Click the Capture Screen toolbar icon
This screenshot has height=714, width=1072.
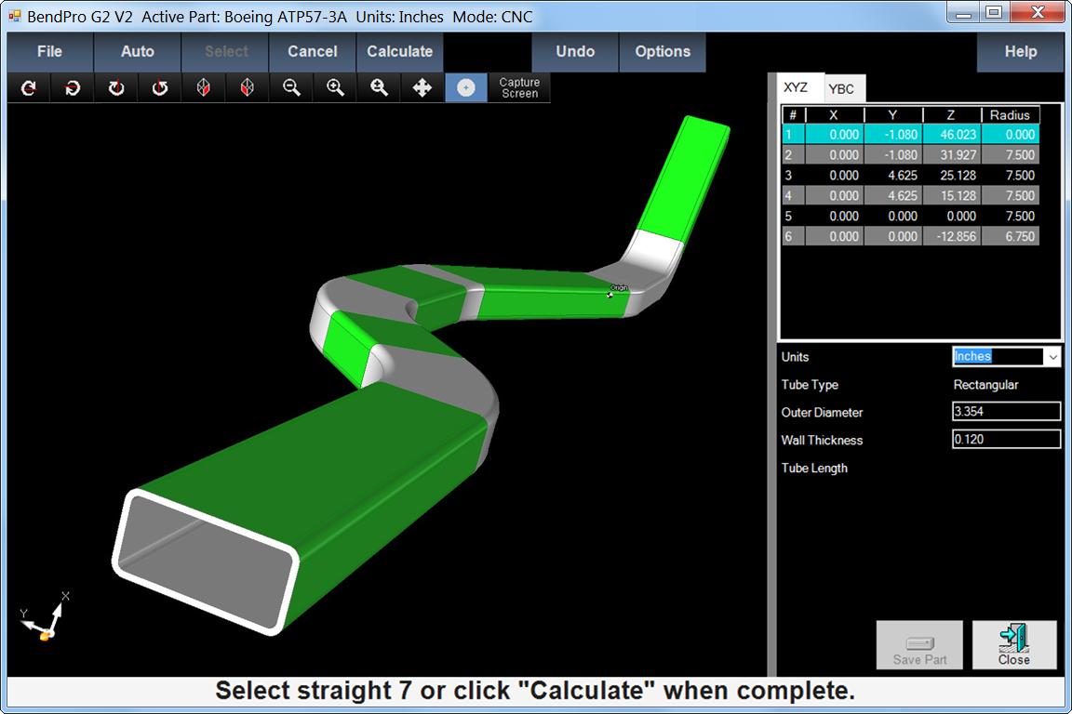coord(517,86)
